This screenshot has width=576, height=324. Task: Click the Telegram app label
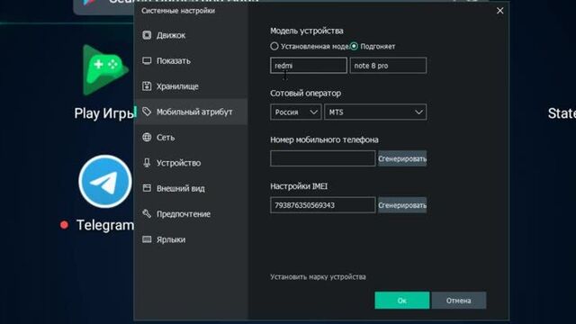105,225
